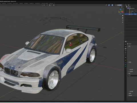137x103 pixels.
Task: Expand the last collapsed panel in properties
Action: coord(128,95)
